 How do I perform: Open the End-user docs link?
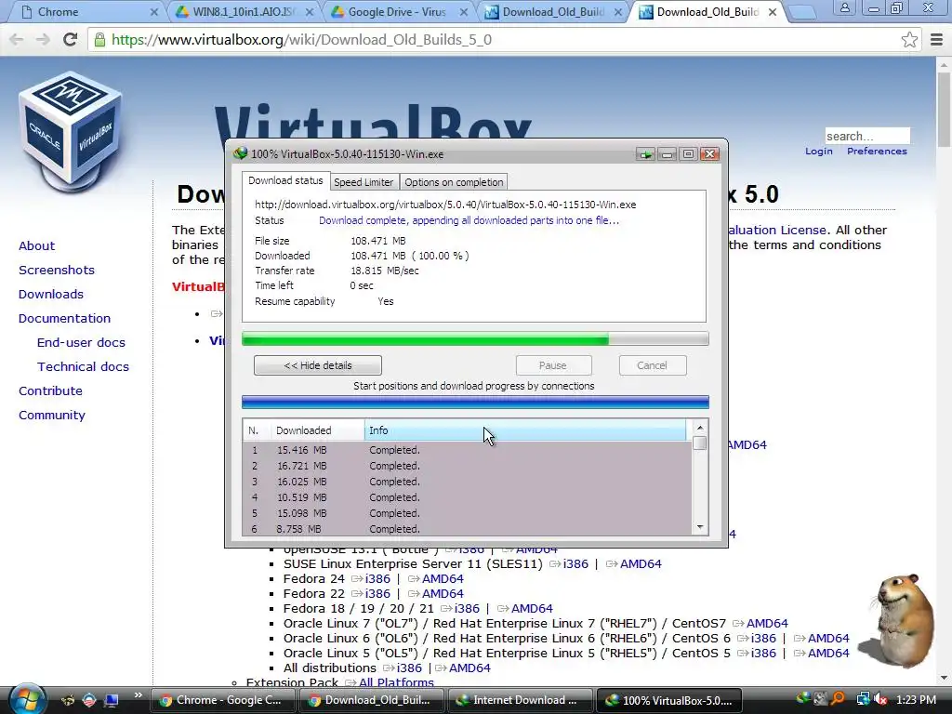(x=81, y=342)
